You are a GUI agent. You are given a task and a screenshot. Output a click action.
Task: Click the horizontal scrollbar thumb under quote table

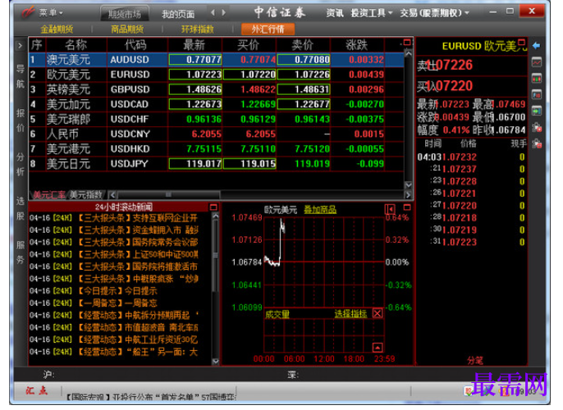(168, 195)
